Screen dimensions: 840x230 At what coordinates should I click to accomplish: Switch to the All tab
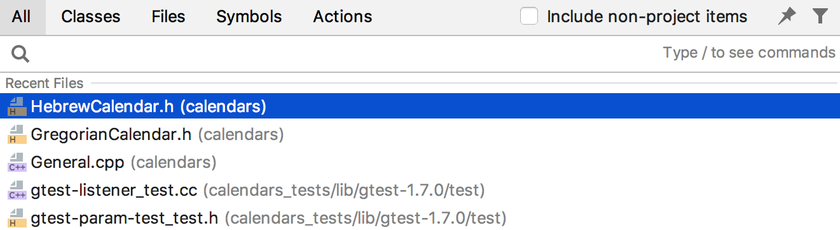point(21,16)
